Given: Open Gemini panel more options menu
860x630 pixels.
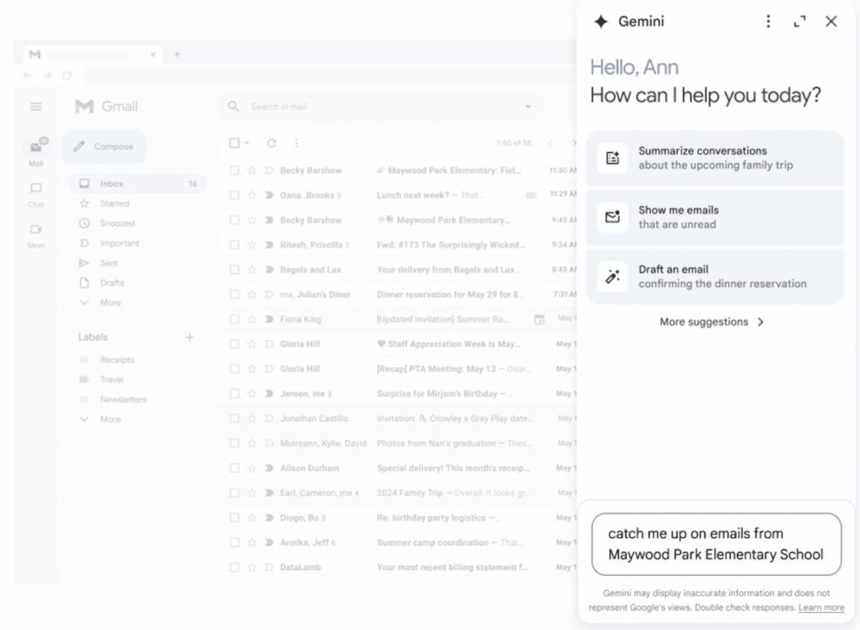Looking at the screenshot, I should point(768,21).
